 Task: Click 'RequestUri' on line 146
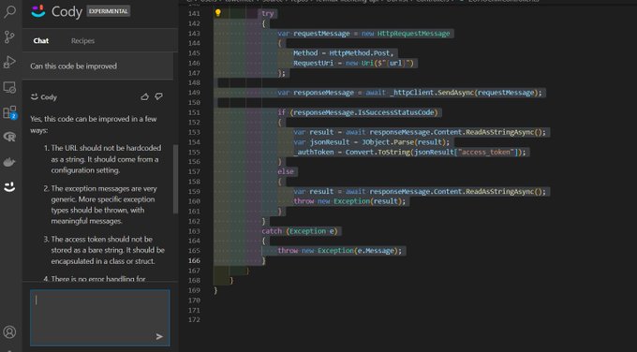(313, 63)
